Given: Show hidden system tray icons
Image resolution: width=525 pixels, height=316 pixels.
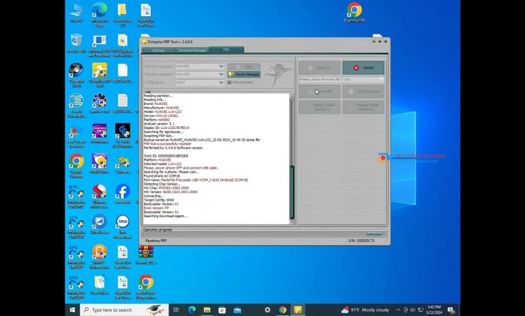Looking at the screenshot, I should [x=398, y=310].
